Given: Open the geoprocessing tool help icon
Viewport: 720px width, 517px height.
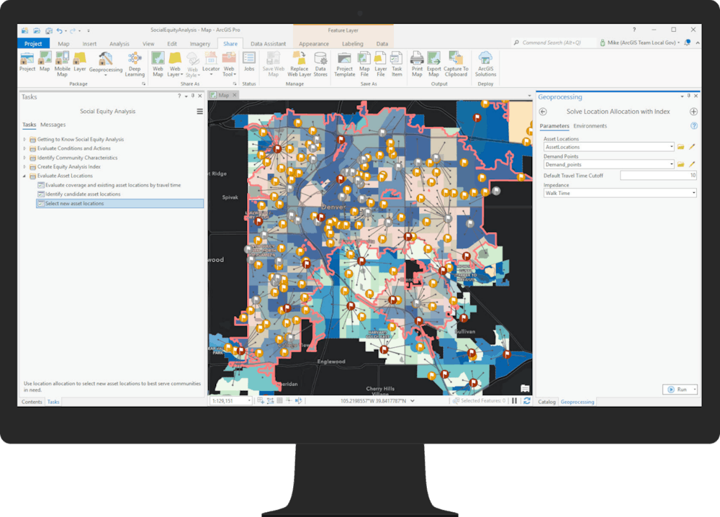Looking at the screenshot, I should click(x=694, y=126).
